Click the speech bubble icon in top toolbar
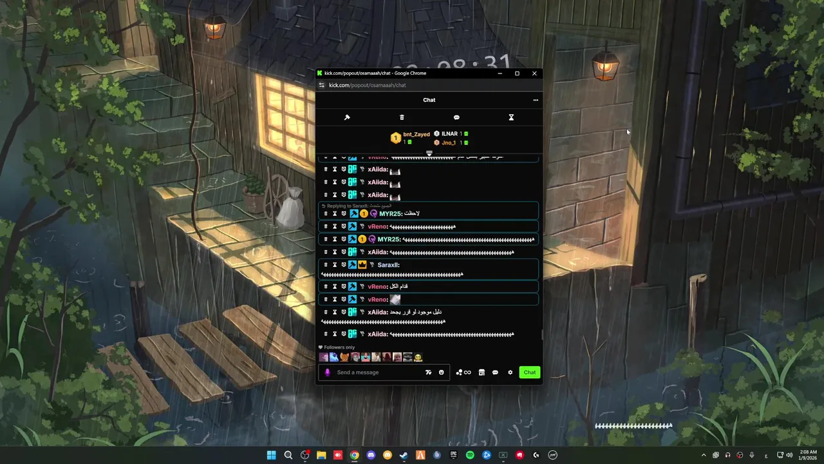The height and width of the screenshot is (464, 824). [456, 117]
